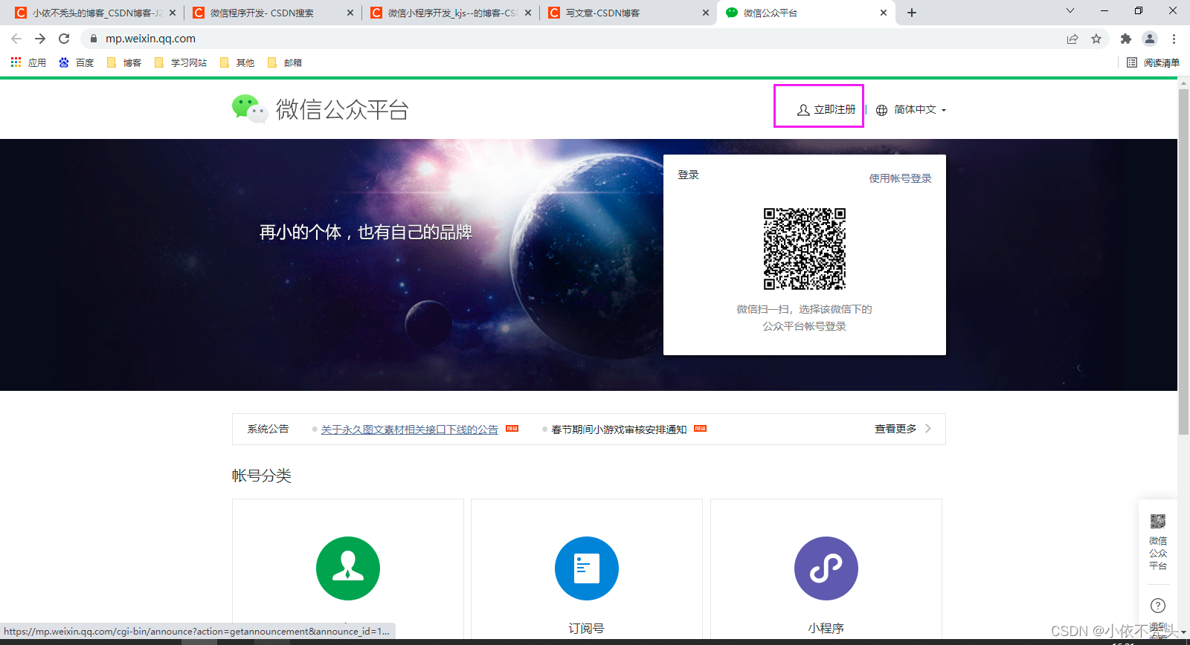This screenshot has height=645, width=1190.
Task: Close the 微信程序开发-CSDN搜索 tab
Action: click(350, 13)
